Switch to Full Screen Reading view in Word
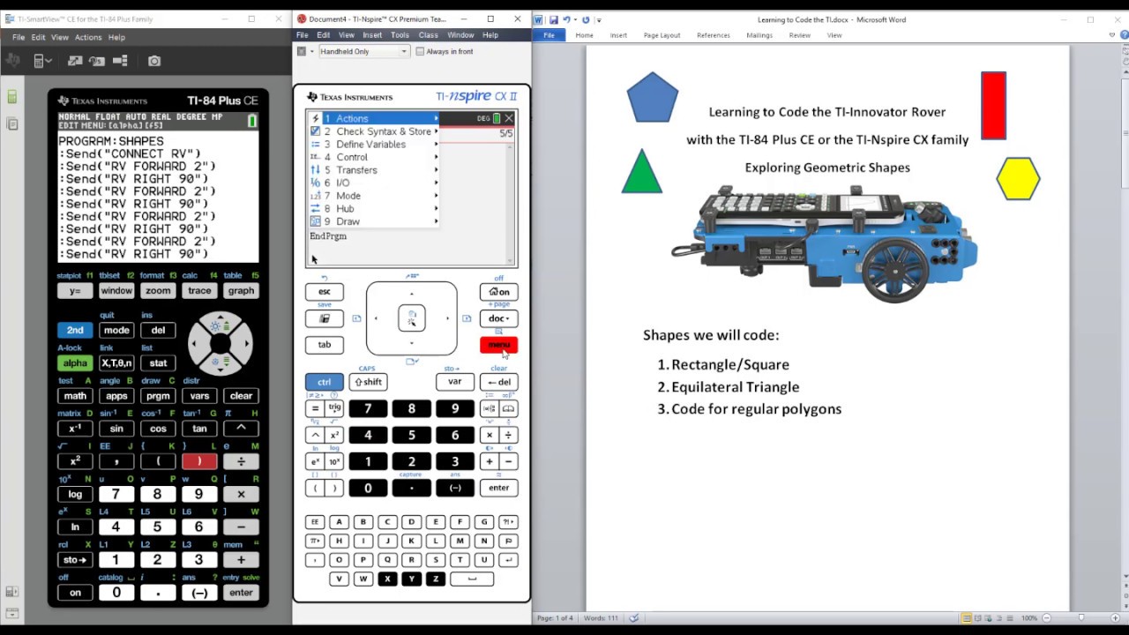This screenshot has height=635, width=1129. 978,617
